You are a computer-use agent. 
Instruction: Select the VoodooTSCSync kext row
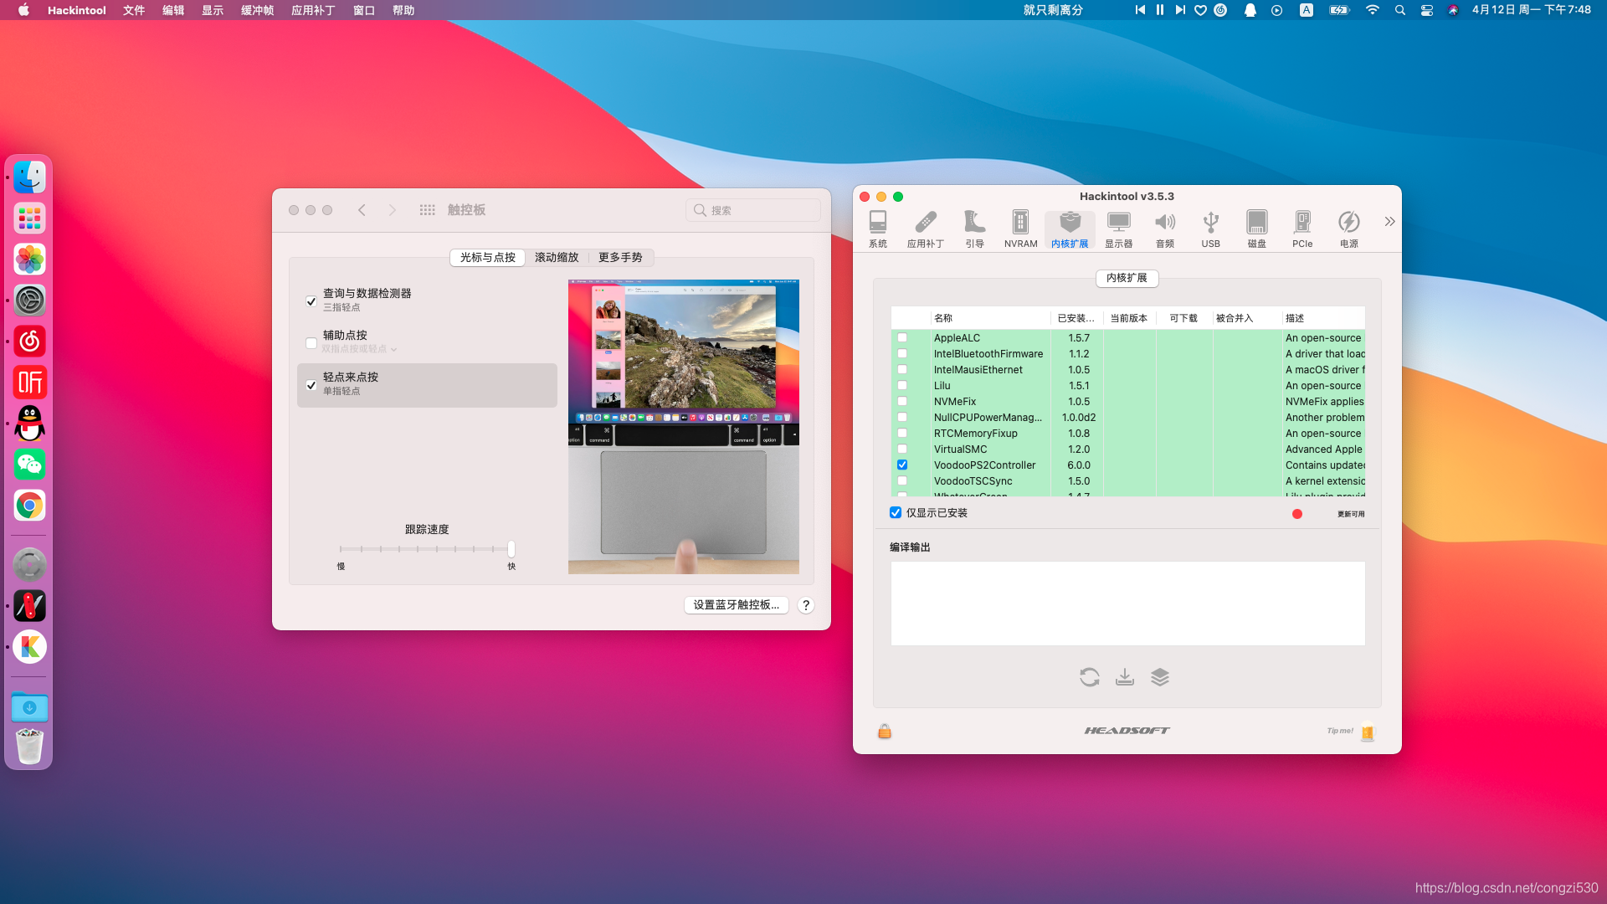[1127, 481]
